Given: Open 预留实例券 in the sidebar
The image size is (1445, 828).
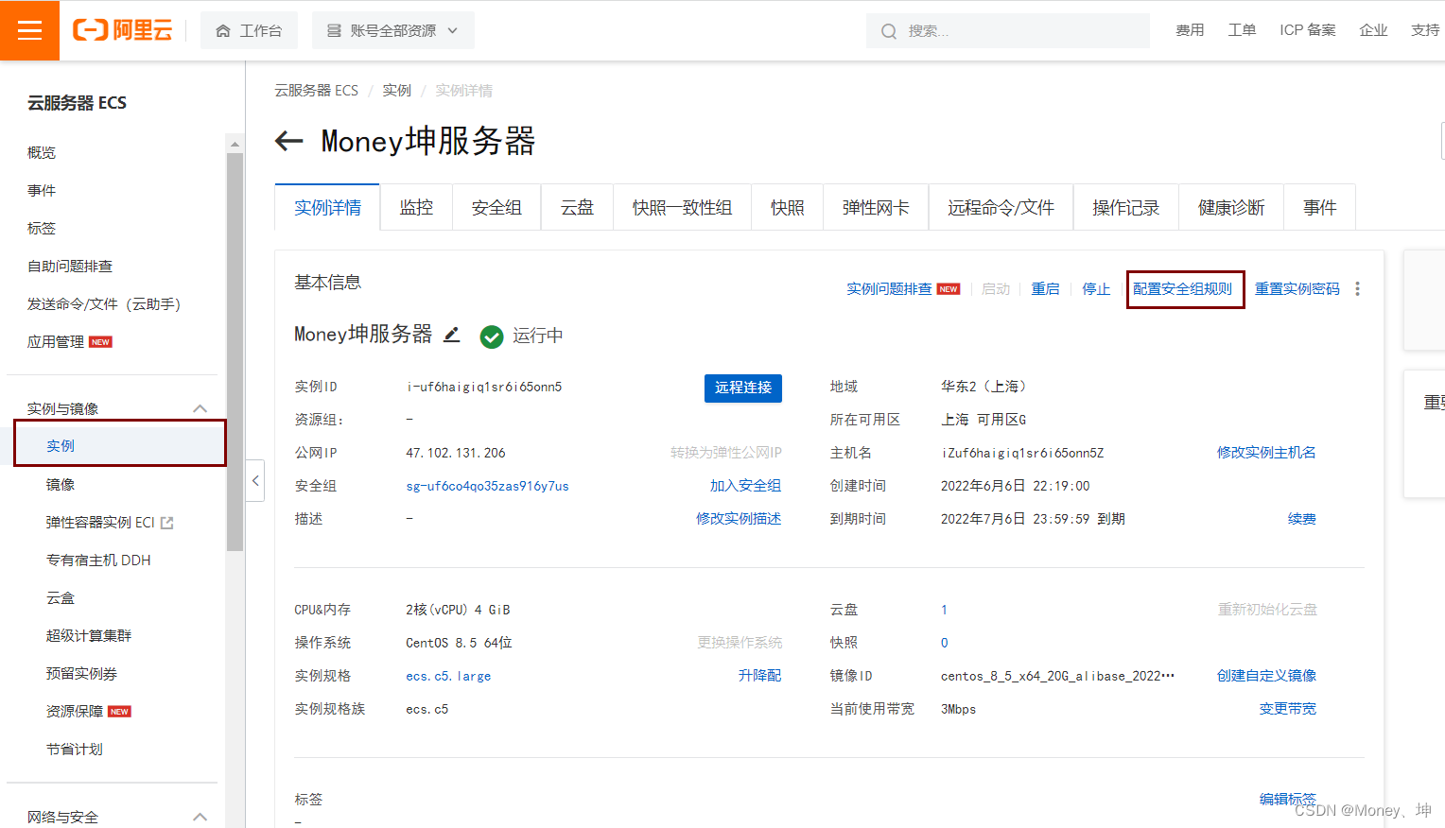Looking at the screenshot, I should pyautogui.click(x=82, y=673).
